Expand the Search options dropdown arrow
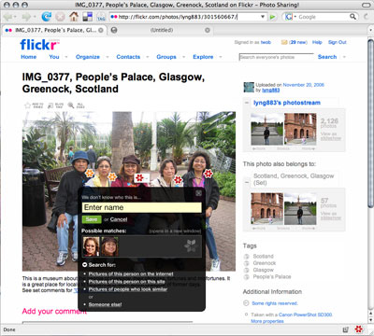 (344, 57)
